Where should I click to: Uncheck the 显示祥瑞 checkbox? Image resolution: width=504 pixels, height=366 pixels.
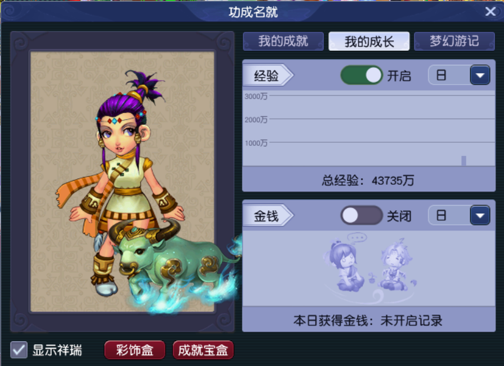coord(19,350)
